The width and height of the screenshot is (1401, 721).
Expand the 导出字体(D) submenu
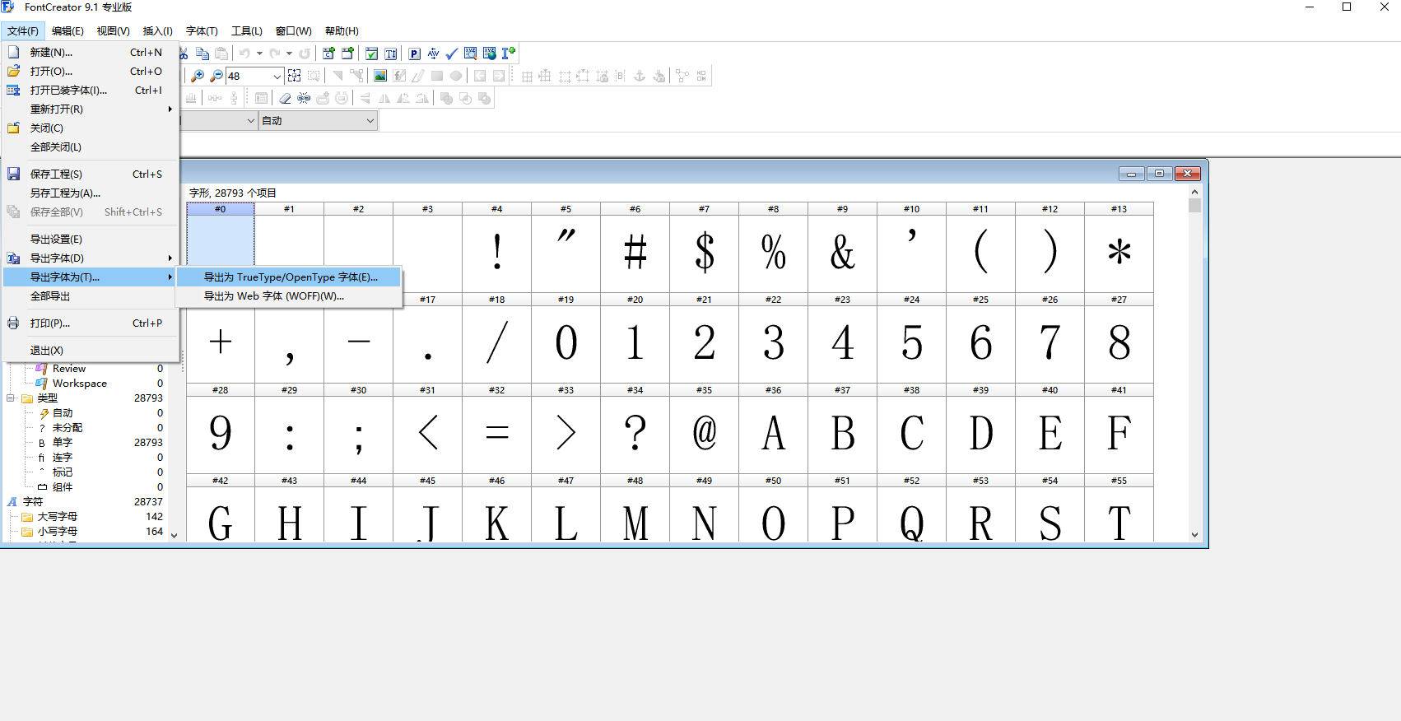coord(91,258)
